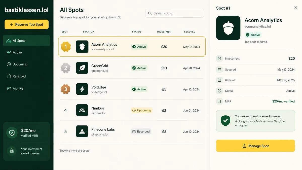Click the $20/mo verified MRR value
The width and height of the screenshot is (302, 170).
coord(283,101)
